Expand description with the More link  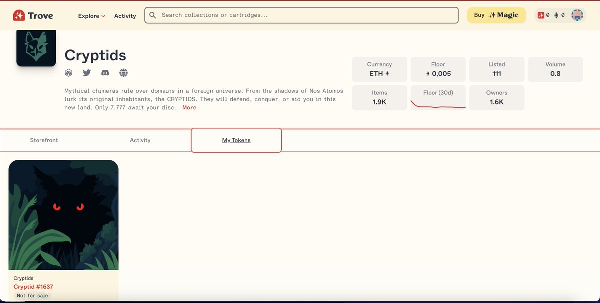point(189,108)
